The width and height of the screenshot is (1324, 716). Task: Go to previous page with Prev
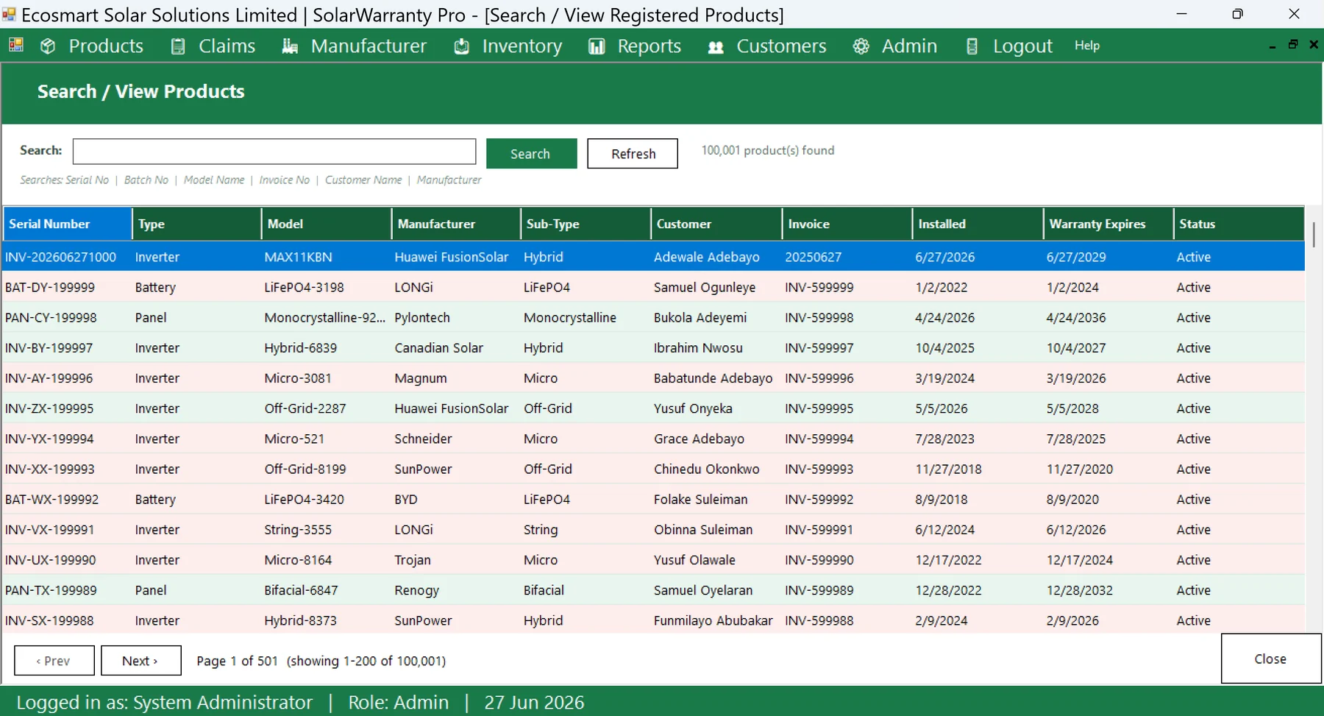click(x=54, y=661)
